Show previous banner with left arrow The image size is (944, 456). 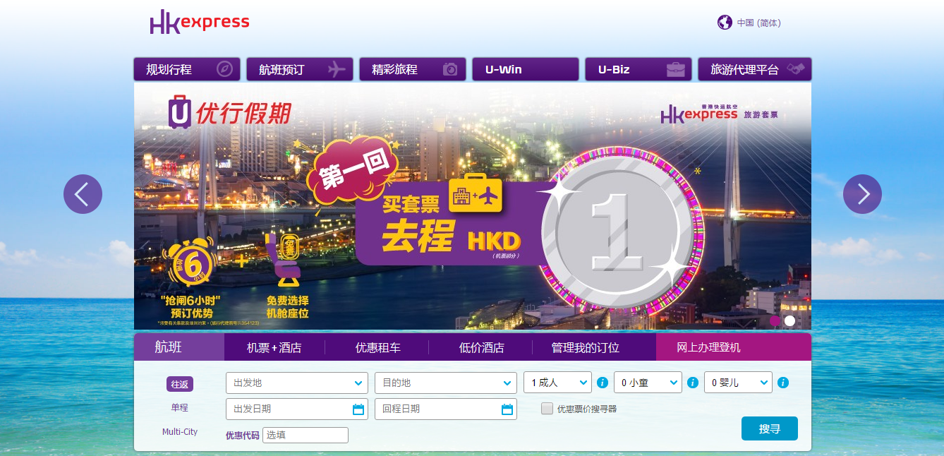[83, 194]
